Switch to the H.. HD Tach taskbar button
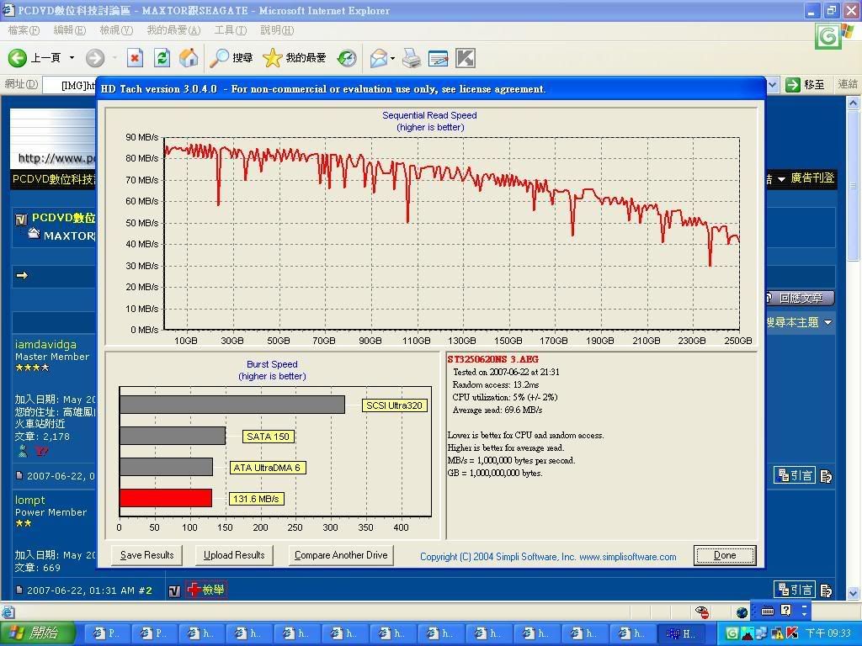This screenshot has height=646, width=862. pos(681,633)
